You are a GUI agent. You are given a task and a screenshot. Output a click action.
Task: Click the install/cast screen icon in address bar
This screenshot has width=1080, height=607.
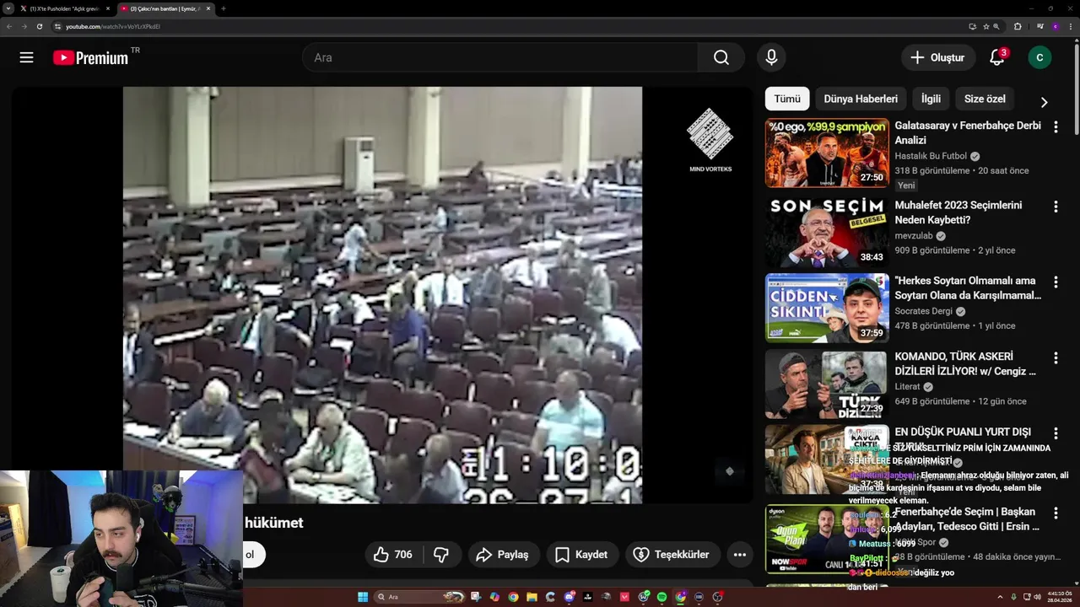click(x=973, y=26)
